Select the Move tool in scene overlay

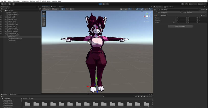point(44,16)
